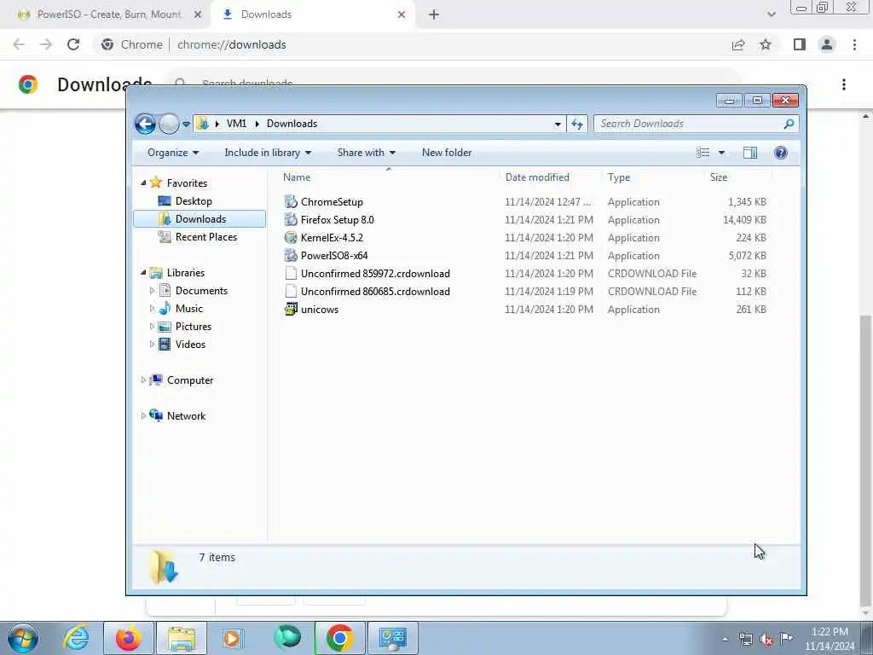Open the Organize menu
Image resolution: width=873 pixels, height=655 pixels.
172,153
